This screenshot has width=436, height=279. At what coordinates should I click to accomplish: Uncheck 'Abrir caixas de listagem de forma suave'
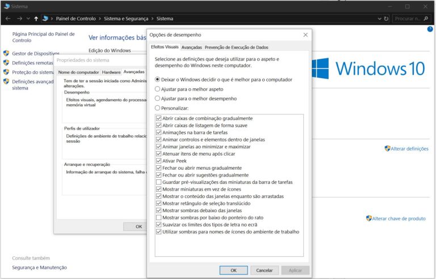pos(158,125)
